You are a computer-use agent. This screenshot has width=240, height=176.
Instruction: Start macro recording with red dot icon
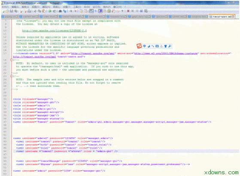[x=128, y=11]
